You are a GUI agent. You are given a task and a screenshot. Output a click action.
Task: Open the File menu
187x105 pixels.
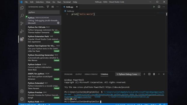[x=26, y=2]
